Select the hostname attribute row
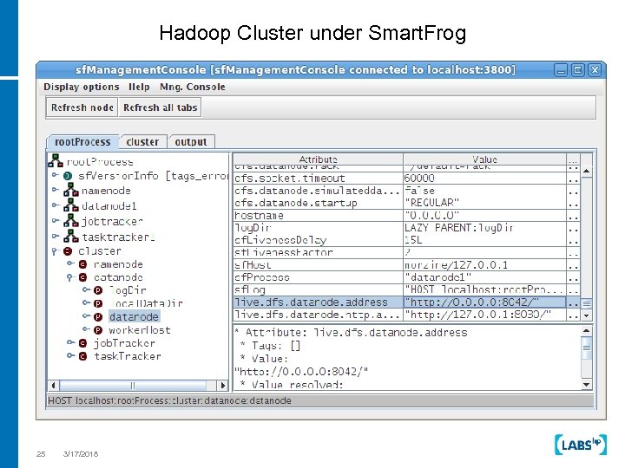 click(406, 215)
